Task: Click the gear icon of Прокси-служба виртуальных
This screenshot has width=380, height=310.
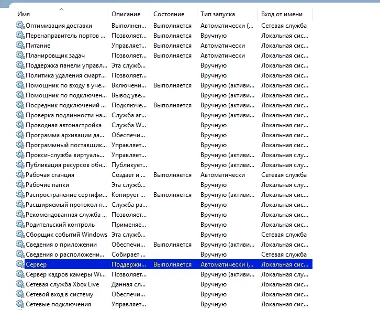Action: click(x=20, y=154)
